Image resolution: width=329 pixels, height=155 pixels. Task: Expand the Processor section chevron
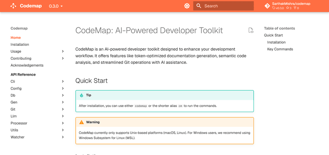point(63,123)
